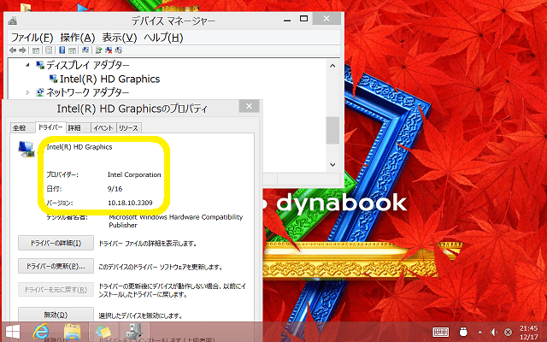Expand the ネットワーク アダプター tree node
The image size is (547, 342).
pos(28,92)
